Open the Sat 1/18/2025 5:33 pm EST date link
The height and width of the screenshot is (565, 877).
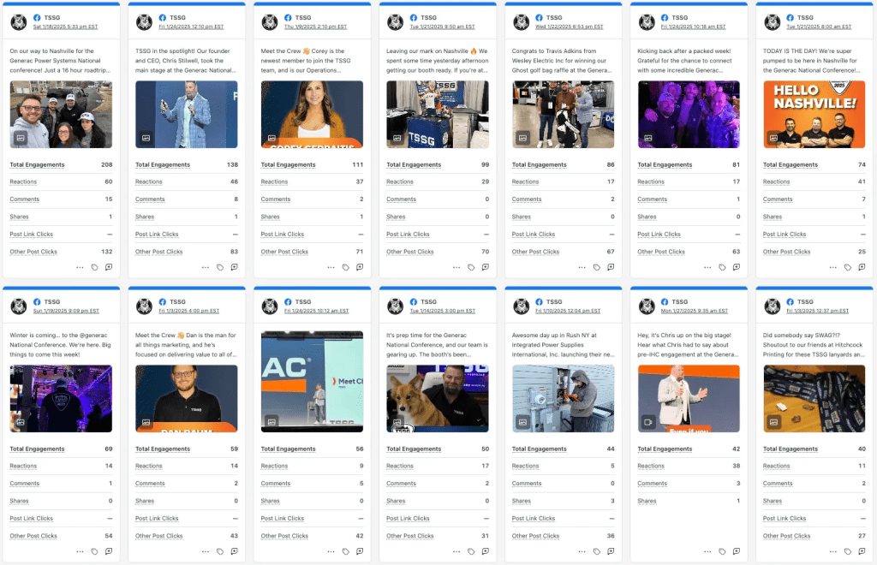[65, 27]
